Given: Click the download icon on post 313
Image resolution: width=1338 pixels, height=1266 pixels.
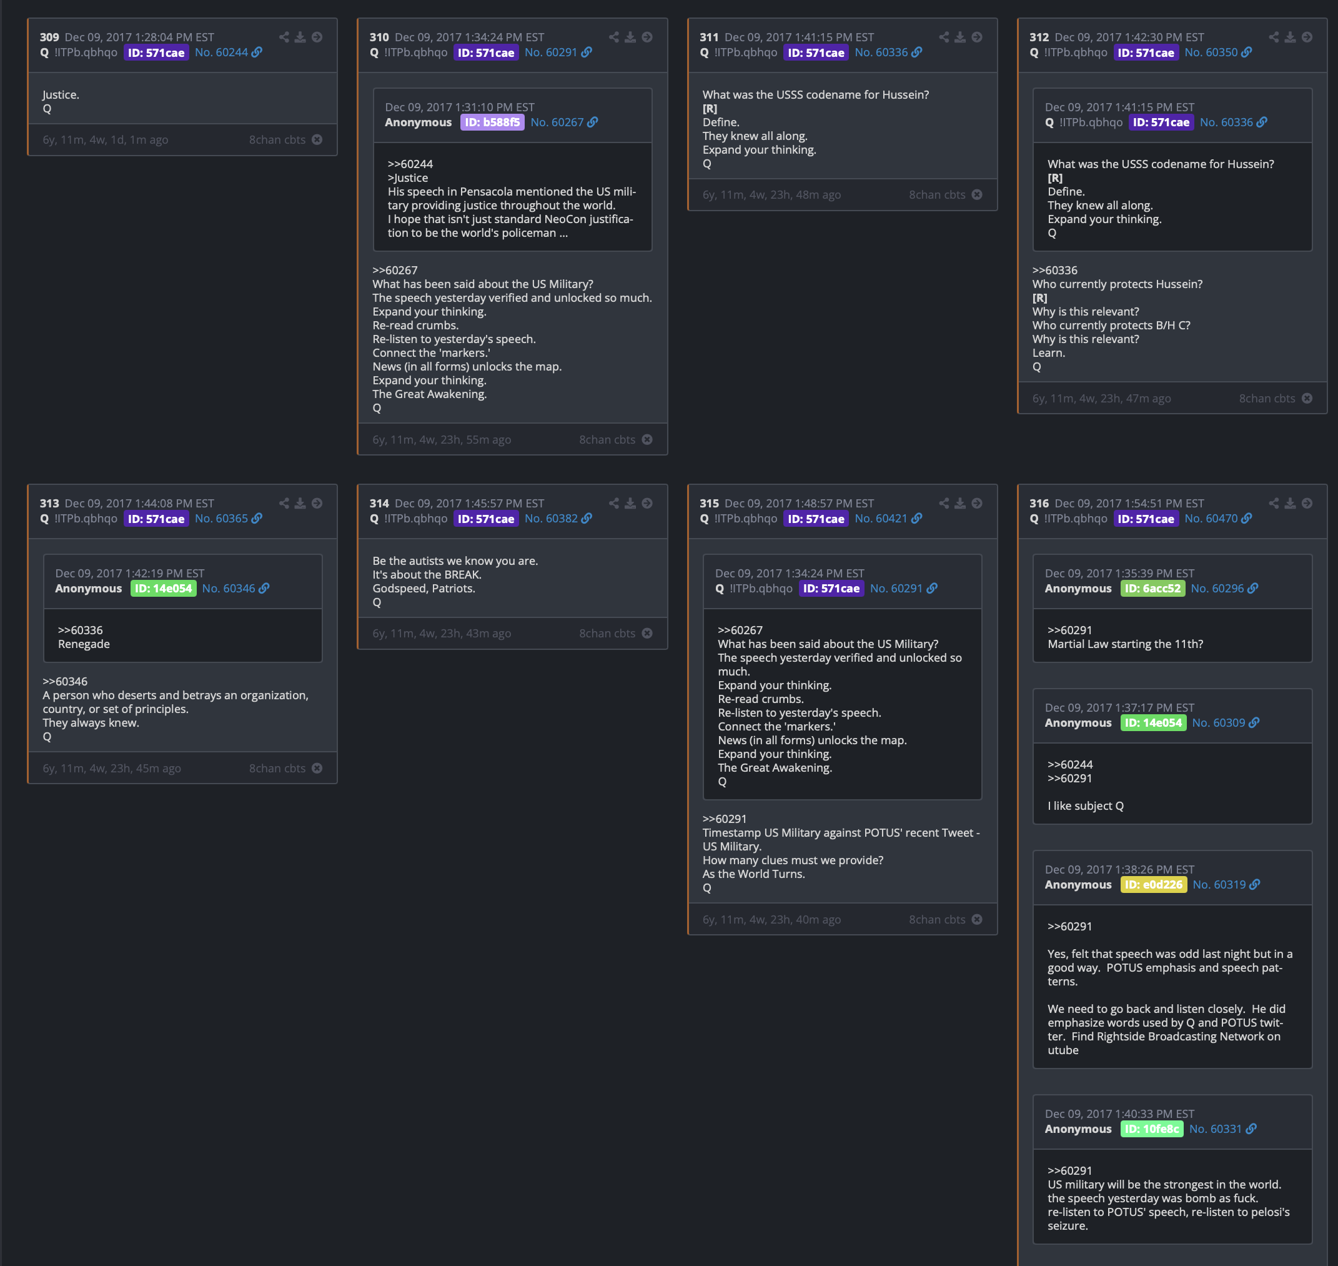Looking at the screenshot, I should pos(300,504).
